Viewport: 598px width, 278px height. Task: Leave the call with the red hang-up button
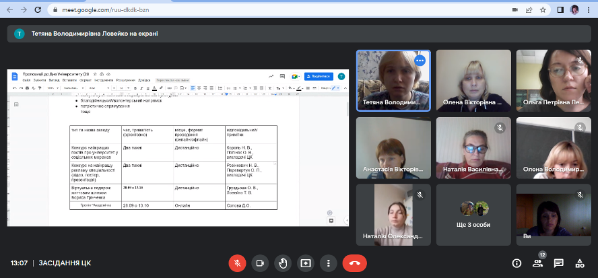[355, 263]
